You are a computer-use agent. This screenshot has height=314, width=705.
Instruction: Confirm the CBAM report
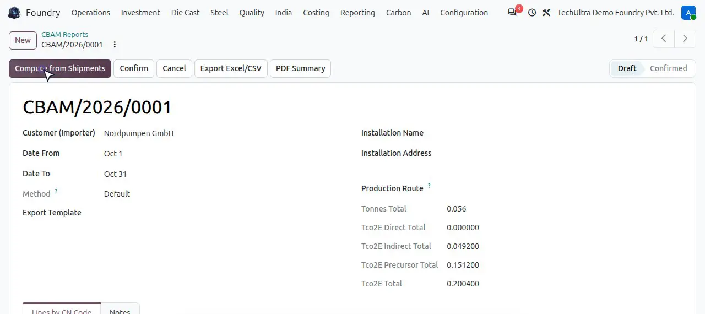pos(134,68)
